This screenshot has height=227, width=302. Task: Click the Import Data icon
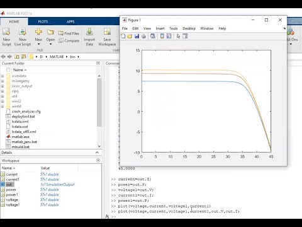point(89,32)
